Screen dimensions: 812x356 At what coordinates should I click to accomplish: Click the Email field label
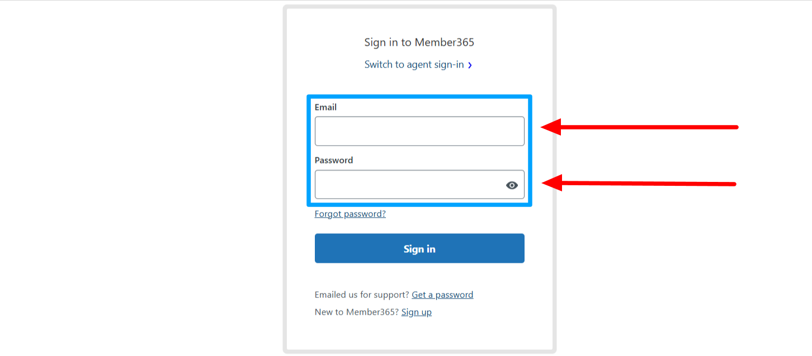[x=325, y=107]
